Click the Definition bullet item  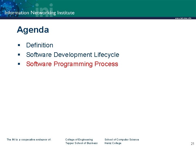40,45
